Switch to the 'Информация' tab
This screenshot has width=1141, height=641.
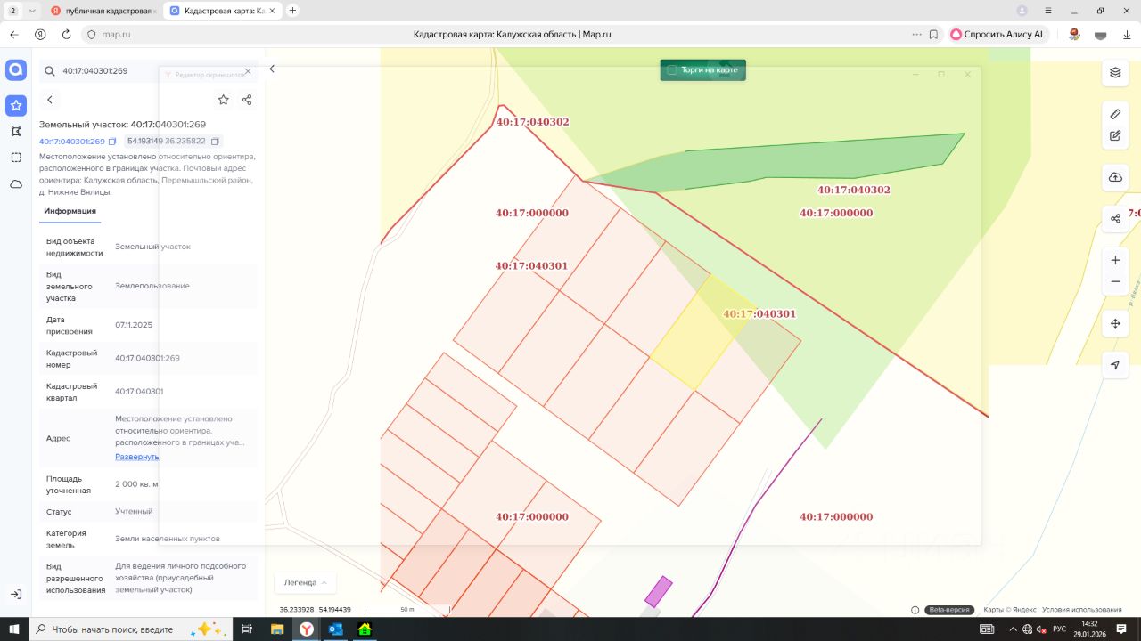[x=70, y=211]
